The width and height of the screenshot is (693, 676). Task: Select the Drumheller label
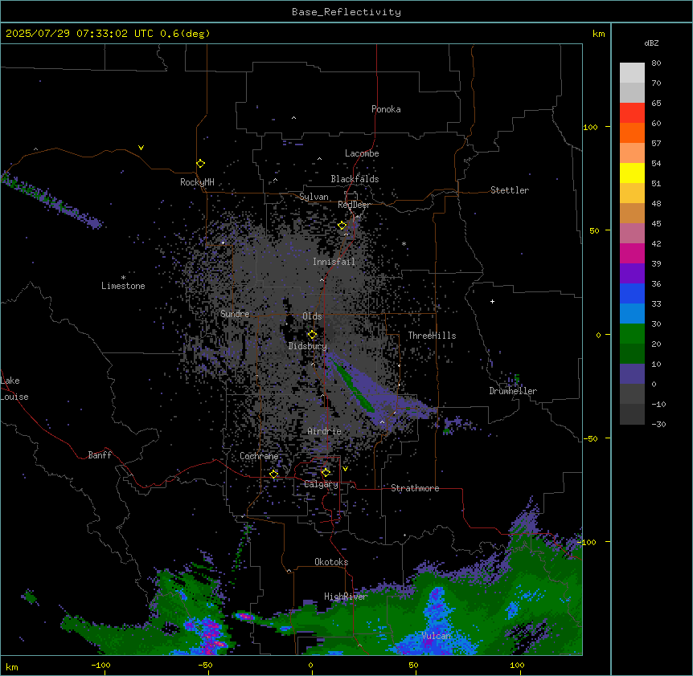[x=513, y=391]
